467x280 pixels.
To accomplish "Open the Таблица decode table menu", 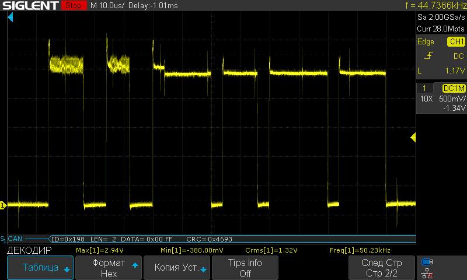I will pos(40,268).
